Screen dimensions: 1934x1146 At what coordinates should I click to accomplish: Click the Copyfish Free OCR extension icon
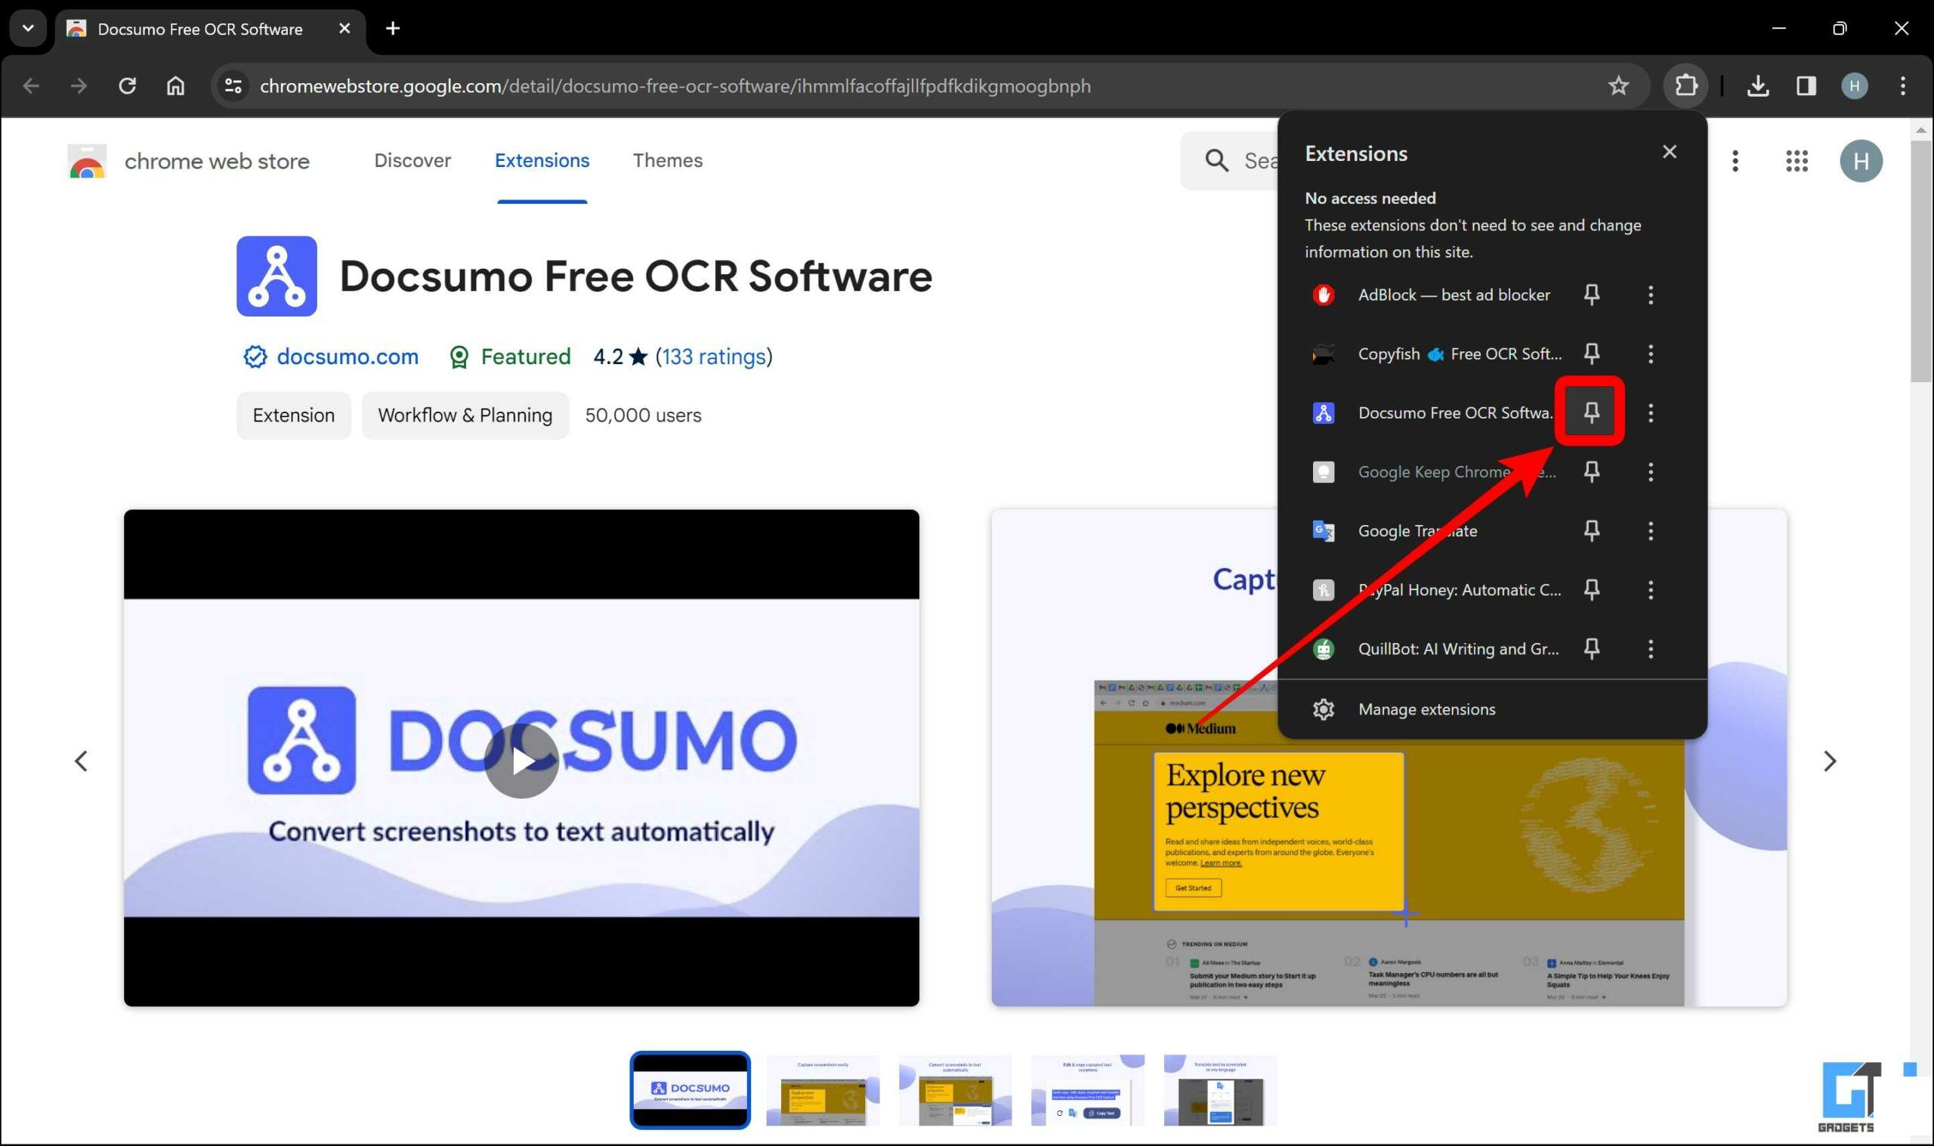click(x=1321, y=354)
